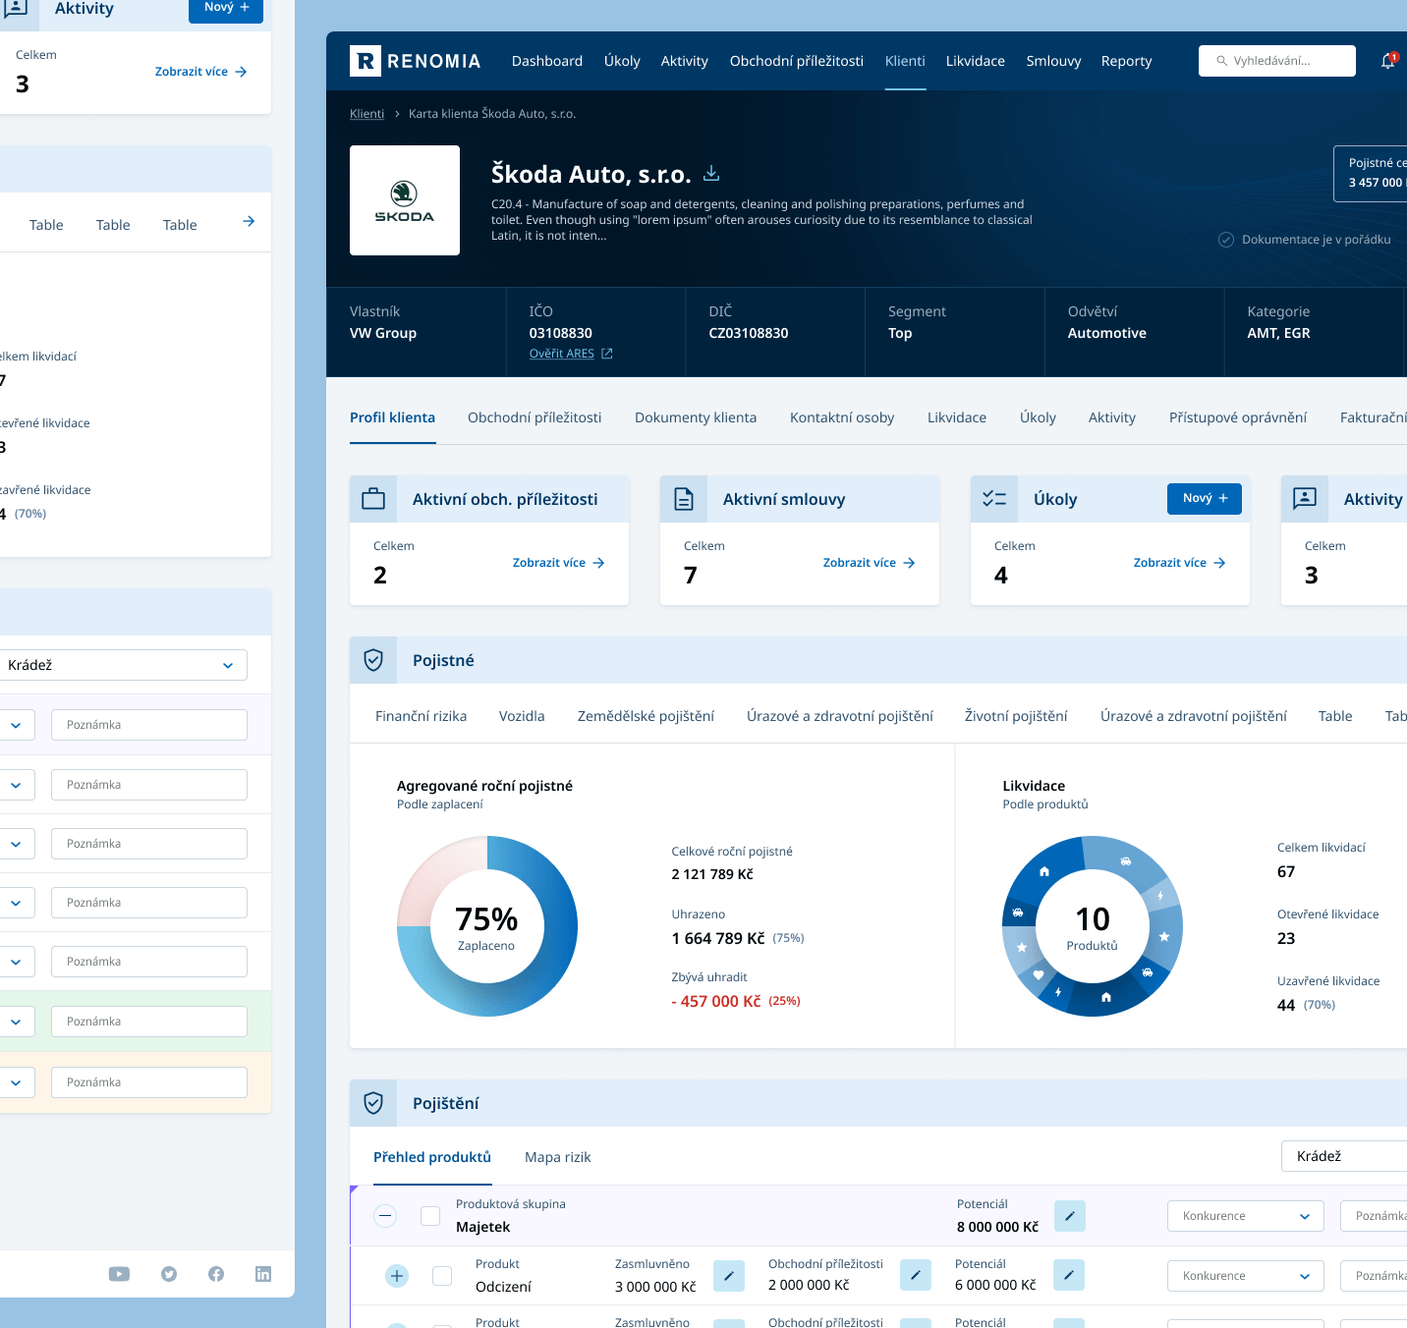Click the DIČ value CZ03108830
Screen dimensions: 1407x1328
[x=749, y=333]
